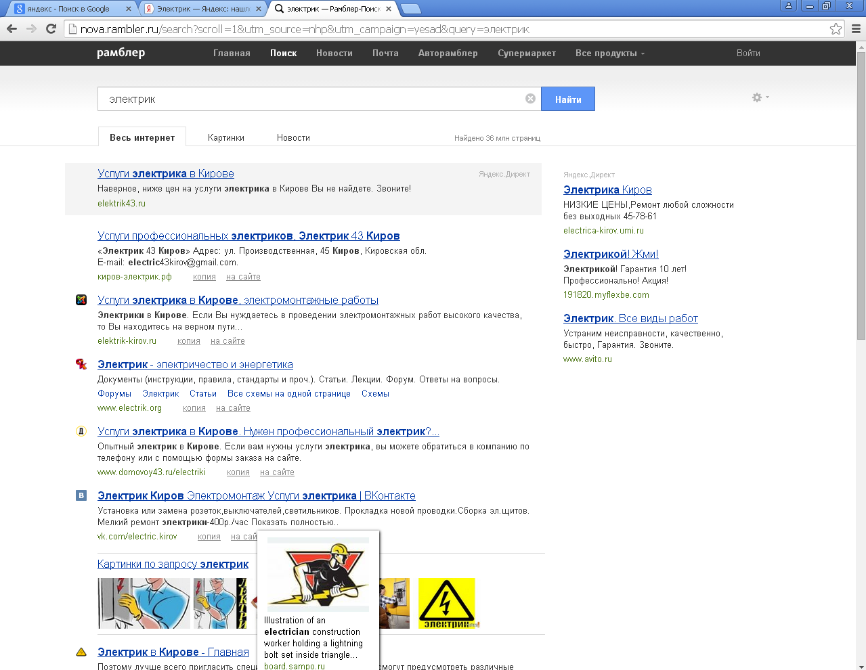
Task: Click vertical page scrollbar thumb
Action: [x=861, y=195]
